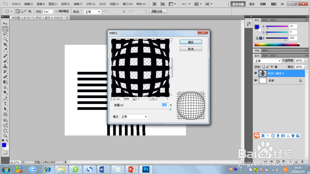Click the 数量 amount input field
This screenshot has height=174, width=310.
165,105
